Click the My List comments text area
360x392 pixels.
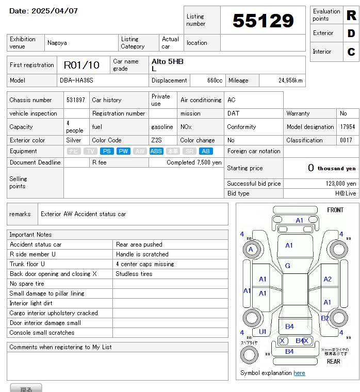click(118, 366)
